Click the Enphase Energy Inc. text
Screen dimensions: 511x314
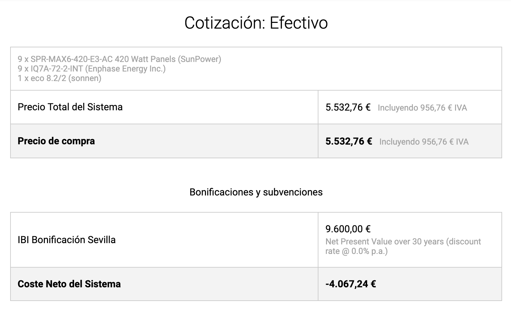point(125,69)
